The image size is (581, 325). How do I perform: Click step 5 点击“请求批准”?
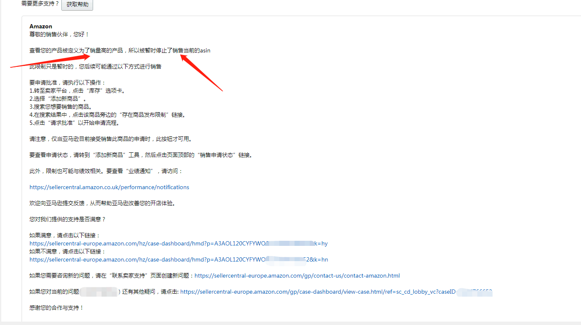click(74, 123)
